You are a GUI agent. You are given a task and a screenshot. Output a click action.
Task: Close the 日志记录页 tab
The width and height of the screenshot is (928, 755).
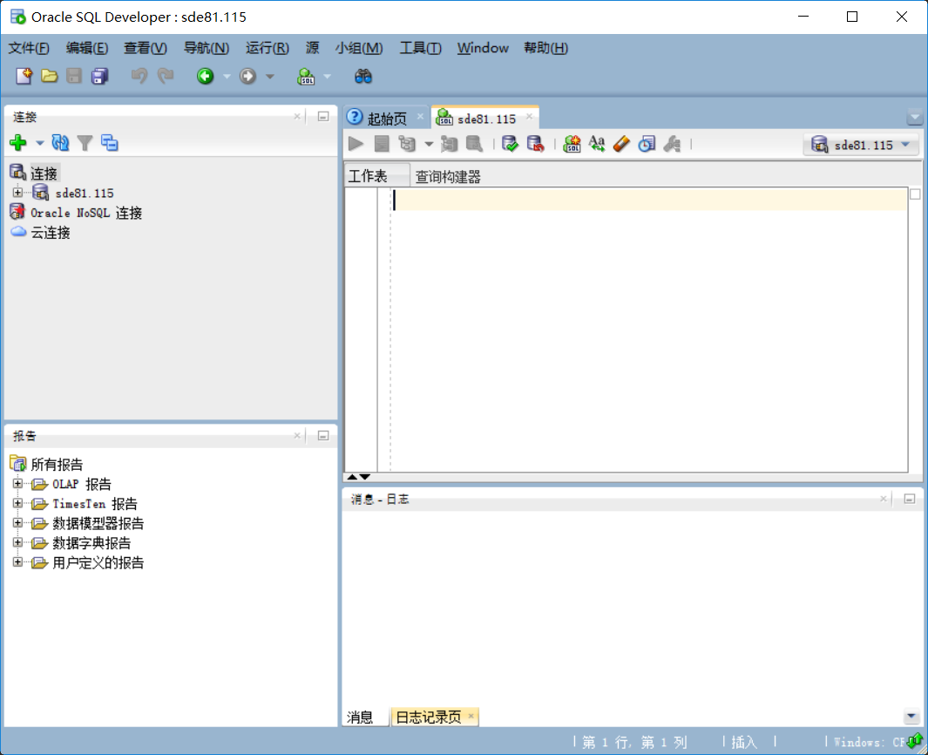tap(471, 716)
